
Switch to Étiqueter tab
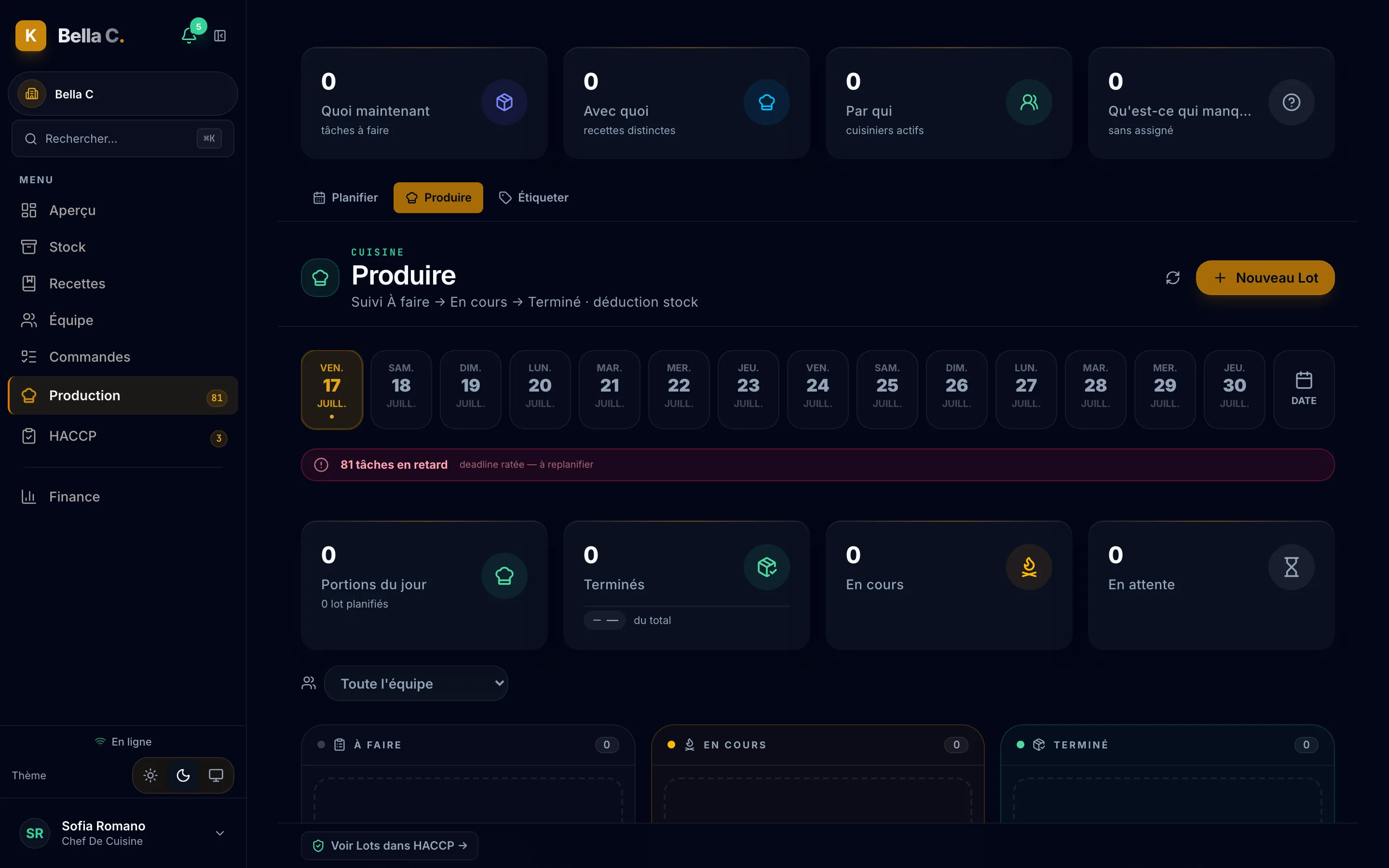533,198
